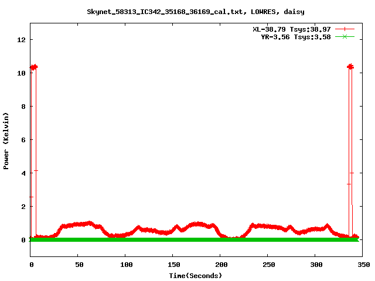
Task: Click the Power (Kelvin) axis label
Action: click(x=6, y=141)
